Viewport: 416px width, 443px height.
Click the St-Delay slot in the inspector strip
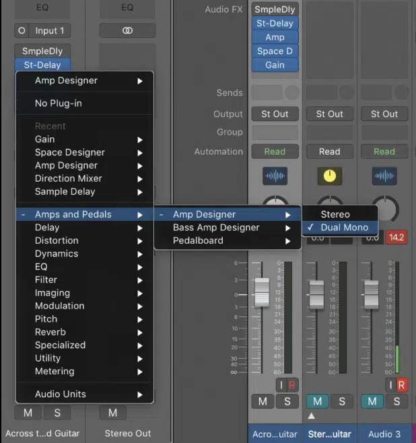pos(42,65)
